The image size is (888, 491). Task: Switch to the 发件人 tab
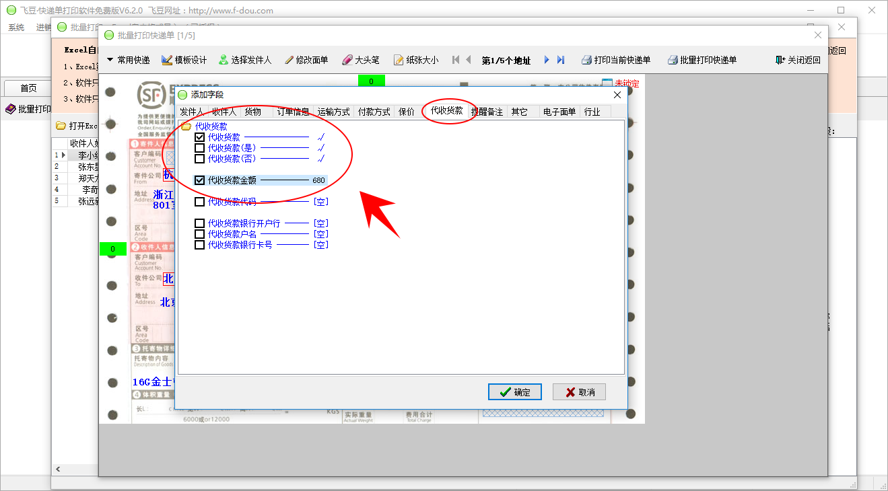coord(192,112)
